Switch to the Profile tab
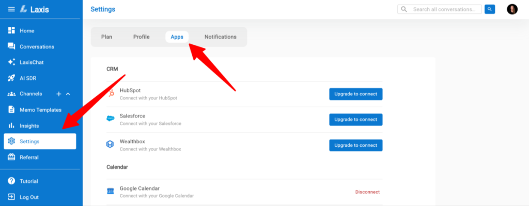 click(141, 37)
